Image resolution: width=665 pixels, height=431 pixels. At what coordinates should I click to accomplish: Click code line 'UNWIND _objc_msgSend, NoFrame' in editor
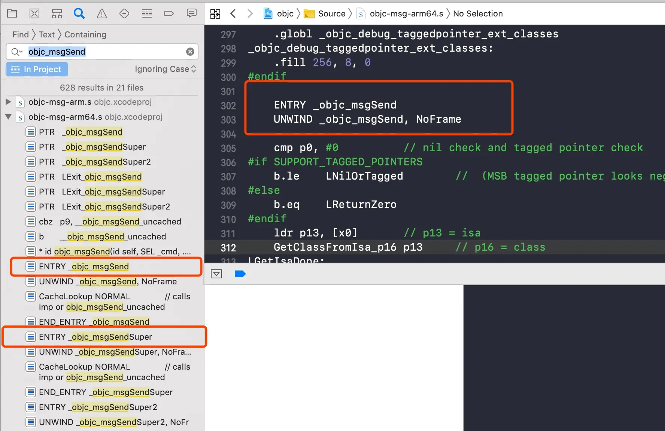coord(367,119)
